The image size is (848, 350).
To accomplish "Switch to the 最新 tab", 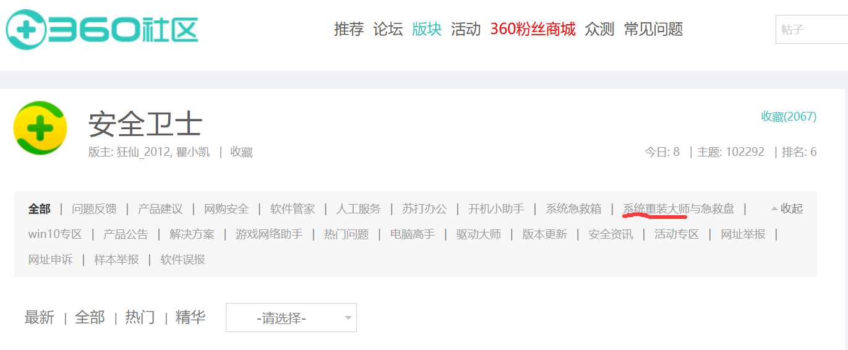I will 40,318.
